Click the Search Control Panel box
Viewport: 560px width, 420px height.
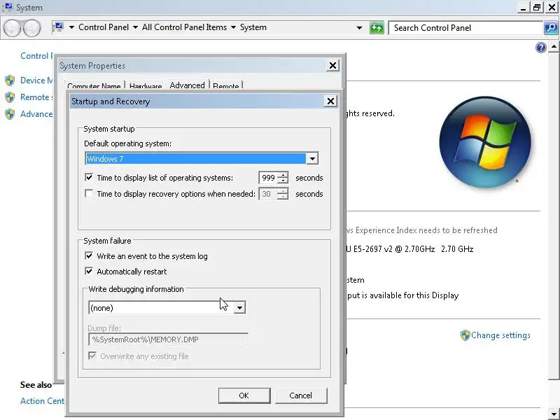[465, 28]
